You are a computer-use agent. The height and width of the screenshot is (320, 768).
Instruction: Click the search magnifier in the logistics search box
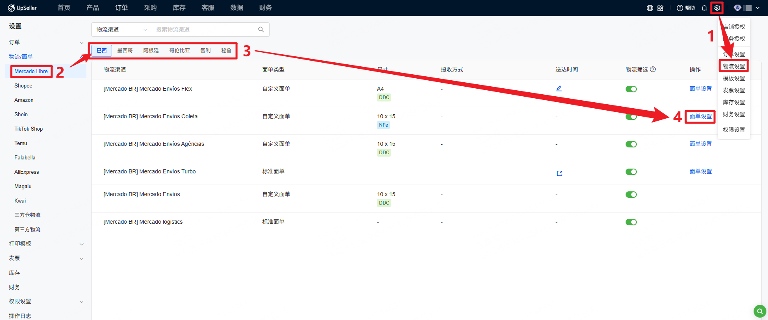click(261, 30)
